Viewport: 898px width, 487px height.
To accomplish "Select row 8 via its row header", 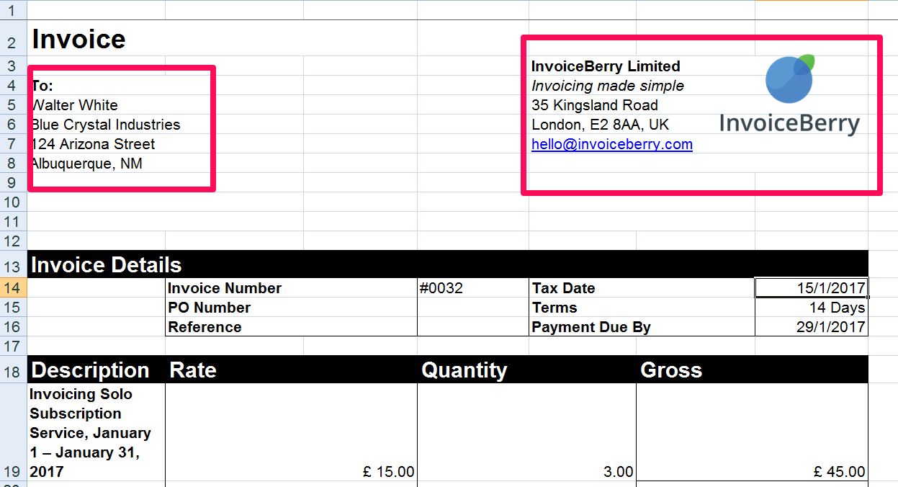I will [x=13, y=164].
